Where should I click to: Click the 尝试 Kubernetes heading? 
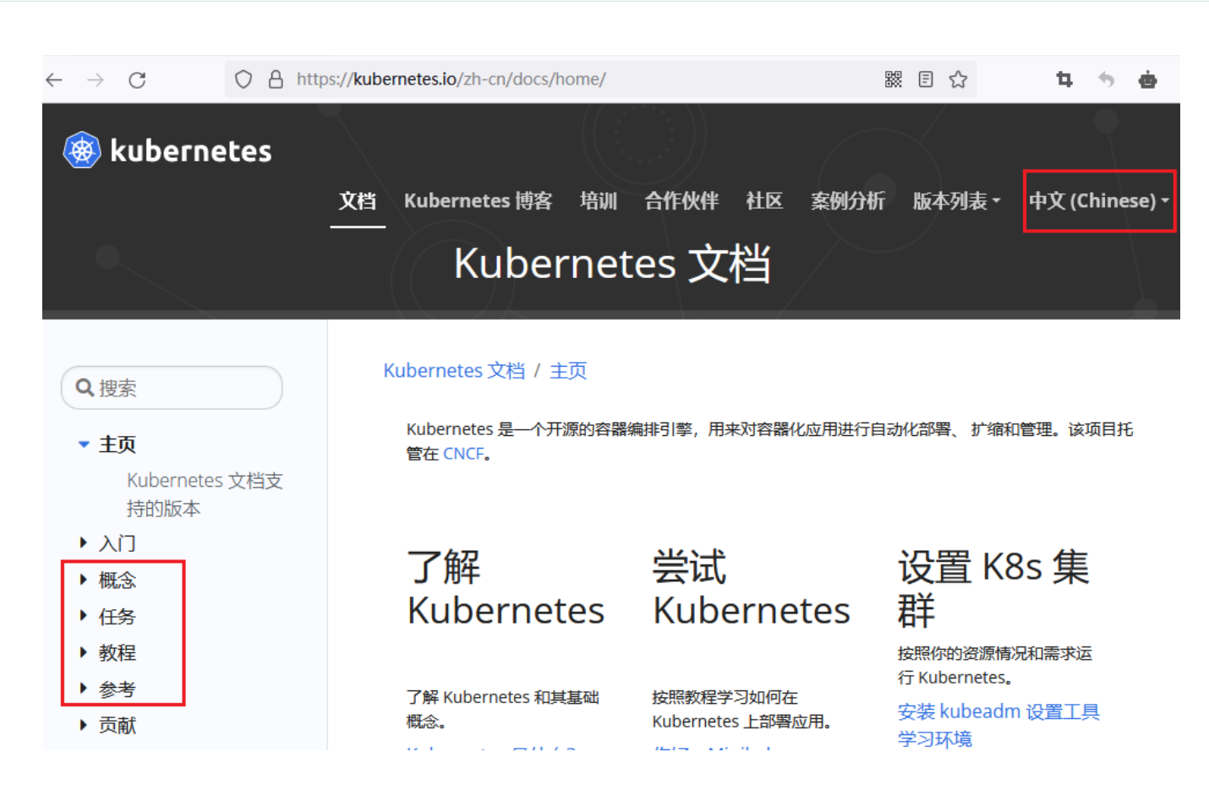click(x=751, y=589)
